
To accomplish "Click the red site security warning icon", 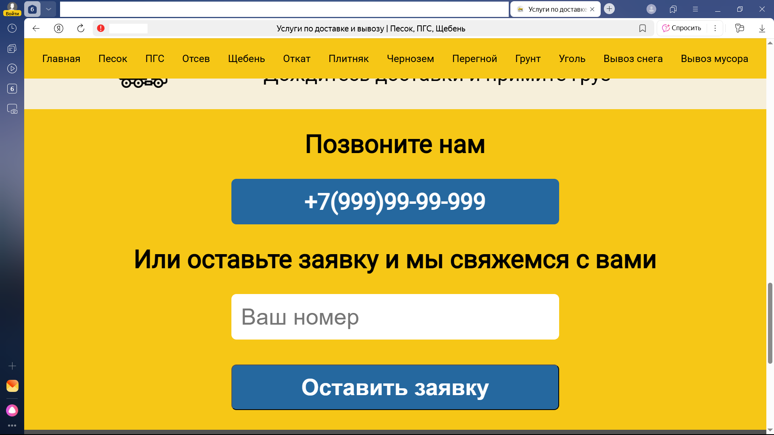I will click(101, 28).
